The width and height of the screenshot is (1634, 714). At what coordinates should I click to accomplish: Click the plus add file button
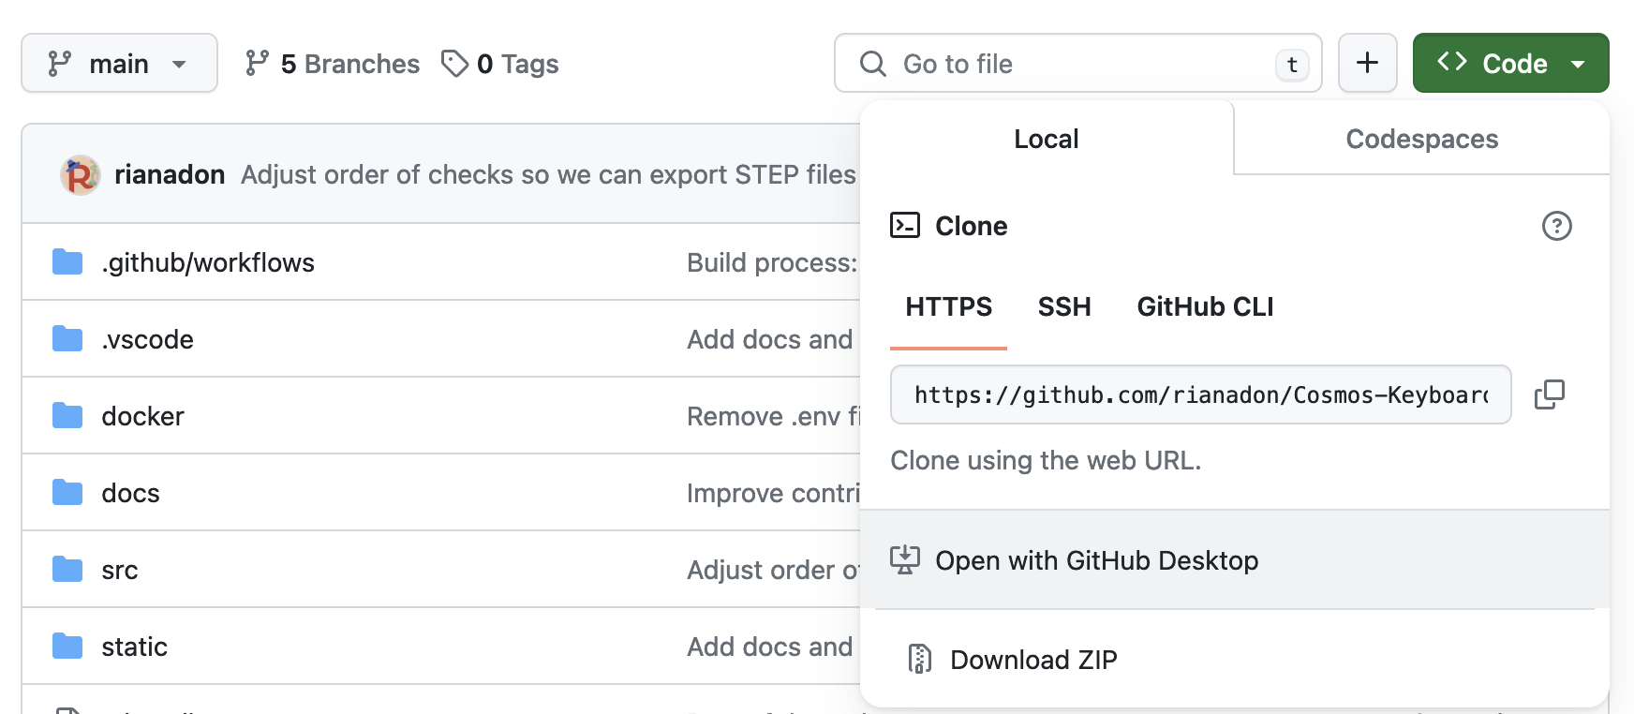(x=1368, y=63)
